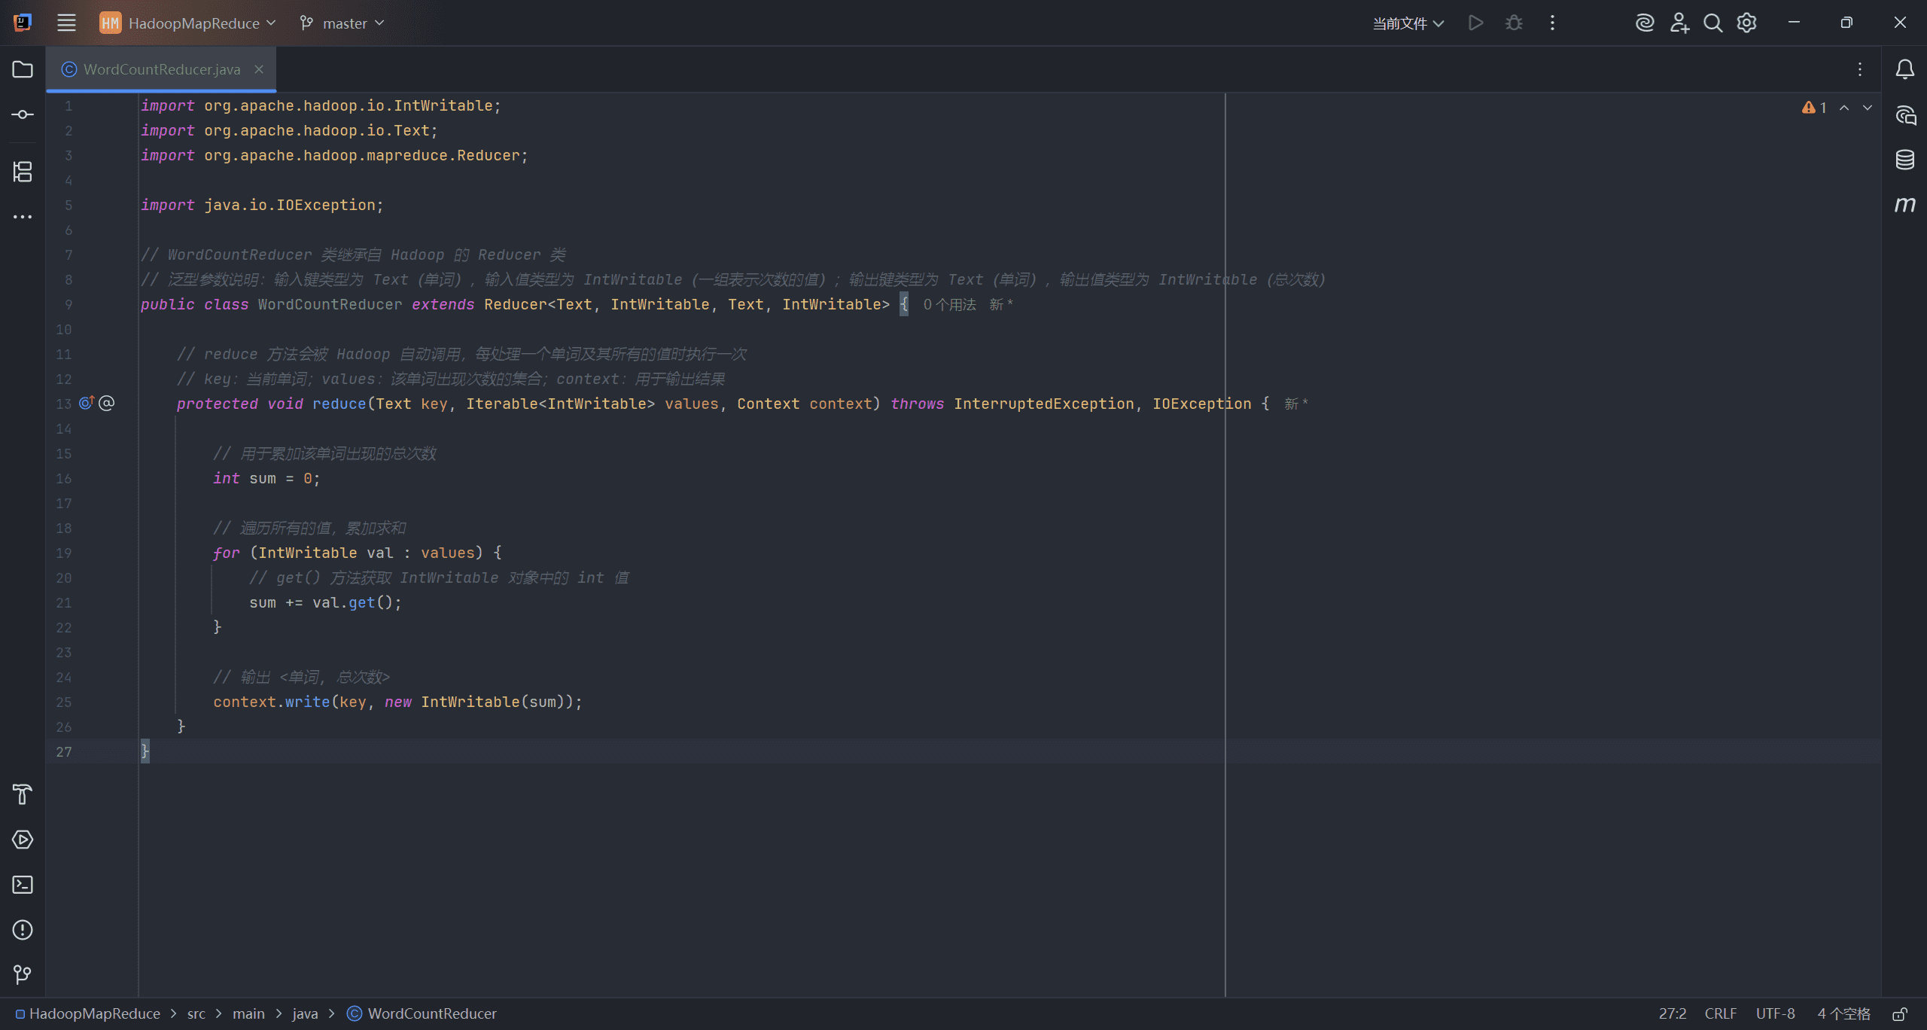Screen dimensions: 1927x1030
Task: Open the Build hammer tool window
Action: tap(23, 794)
